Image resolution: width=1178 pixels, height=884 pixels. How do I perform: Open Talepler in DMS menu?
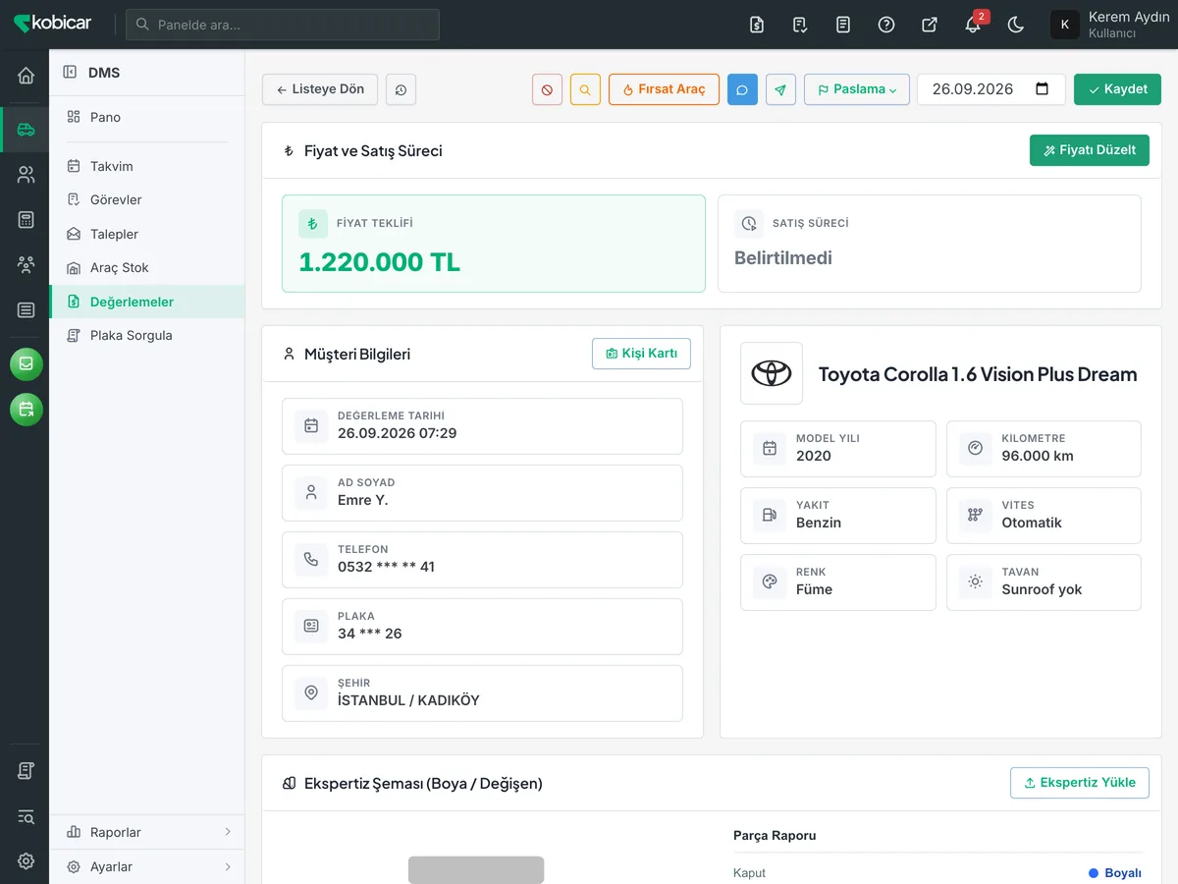[147, 234]
